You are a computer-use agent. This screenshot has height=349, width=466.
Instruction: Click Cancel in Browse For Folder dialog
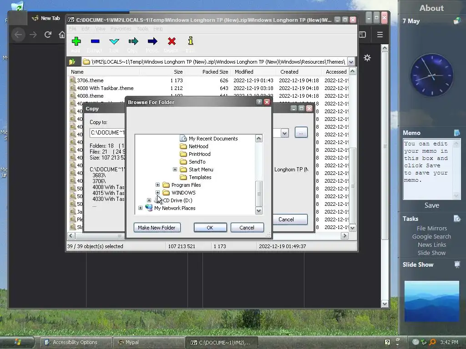(247, 228)
